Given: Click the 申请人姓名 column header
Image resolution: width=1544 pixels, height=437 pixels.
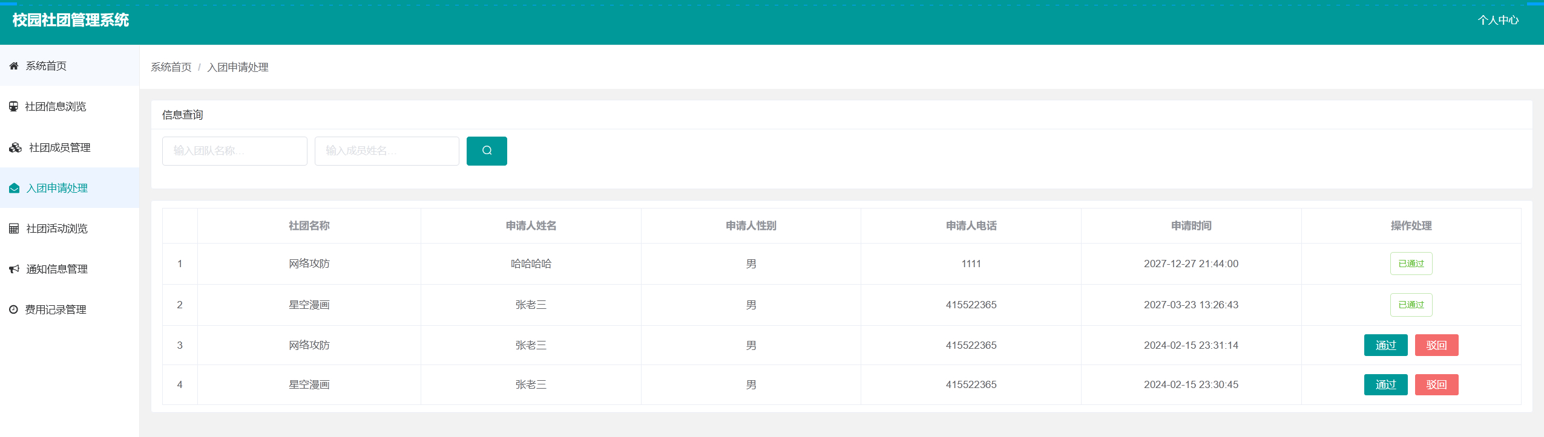Looking at the screenshot, I should [x=531, y=226].
